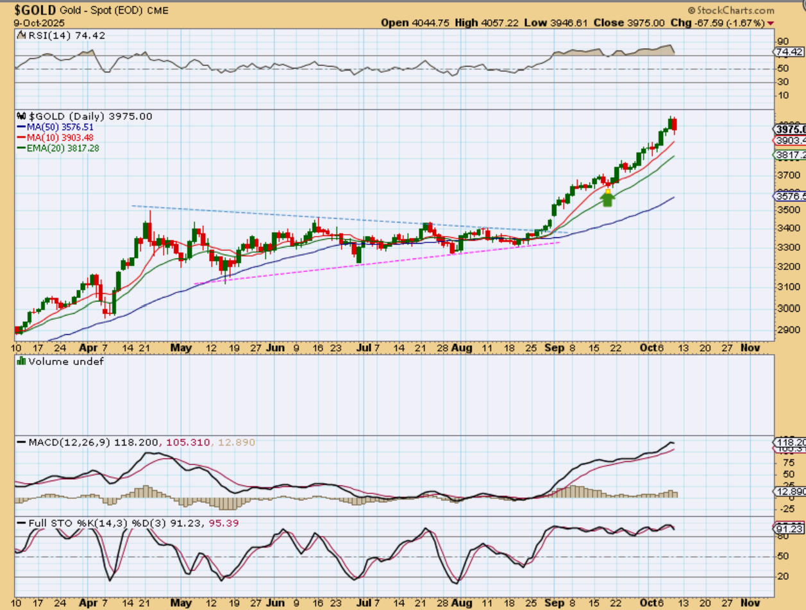Click the candlestick icon beside $GOLD (Daily)

[20, 116]
